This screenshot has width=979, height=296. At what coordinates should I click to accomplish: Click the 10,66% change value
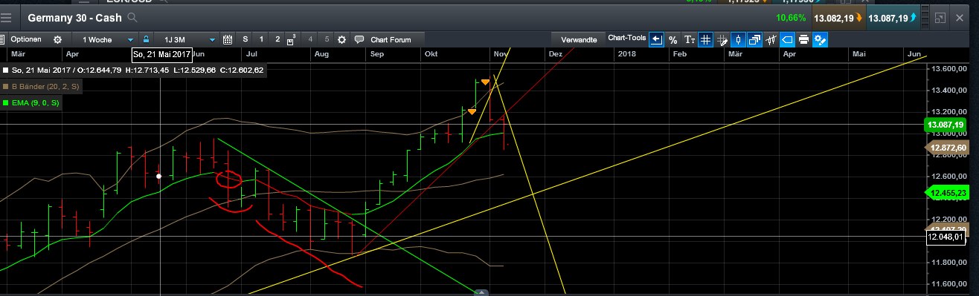pos(791,17)
